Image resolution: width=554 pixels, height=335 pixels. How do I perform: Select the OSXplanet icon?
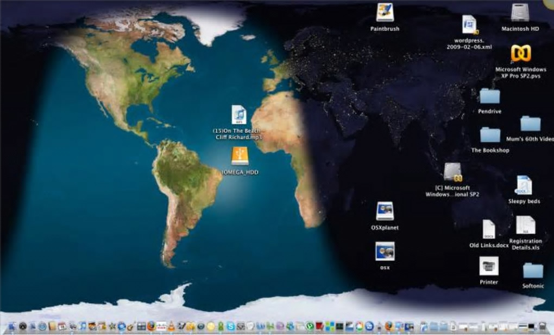tap(385, 211)
